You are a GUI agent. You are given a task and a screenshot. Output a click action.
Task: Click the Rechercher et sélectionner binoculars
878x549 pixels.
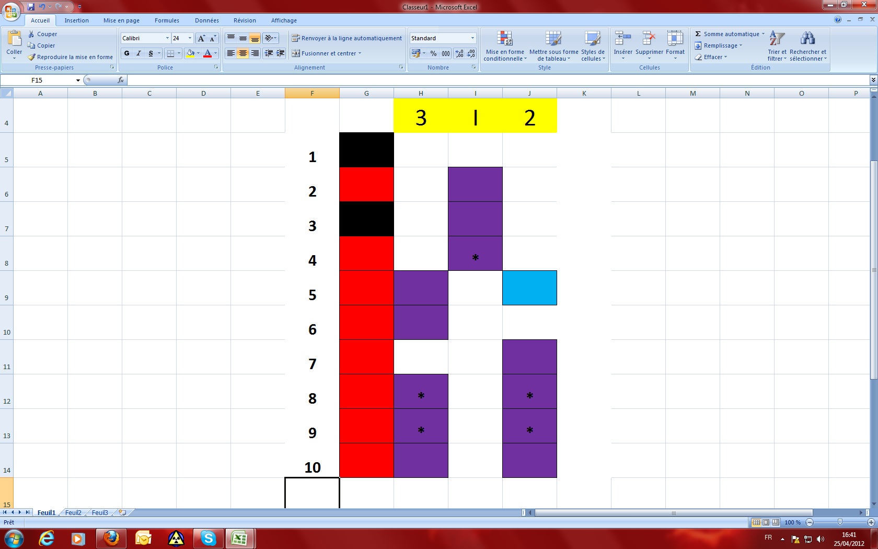807,40
